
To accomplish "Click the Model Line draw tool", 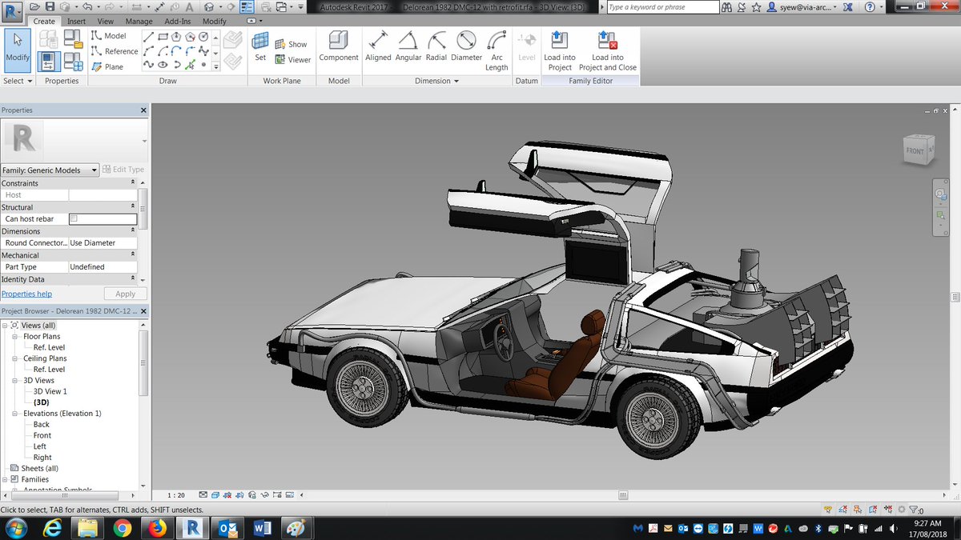I will tap(108, 36).
